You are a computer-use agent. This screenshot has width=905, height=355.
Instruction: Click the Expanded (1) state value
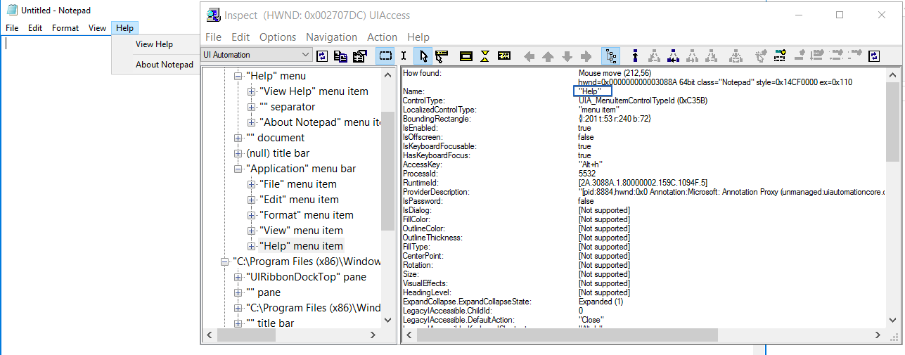point(601,302)
